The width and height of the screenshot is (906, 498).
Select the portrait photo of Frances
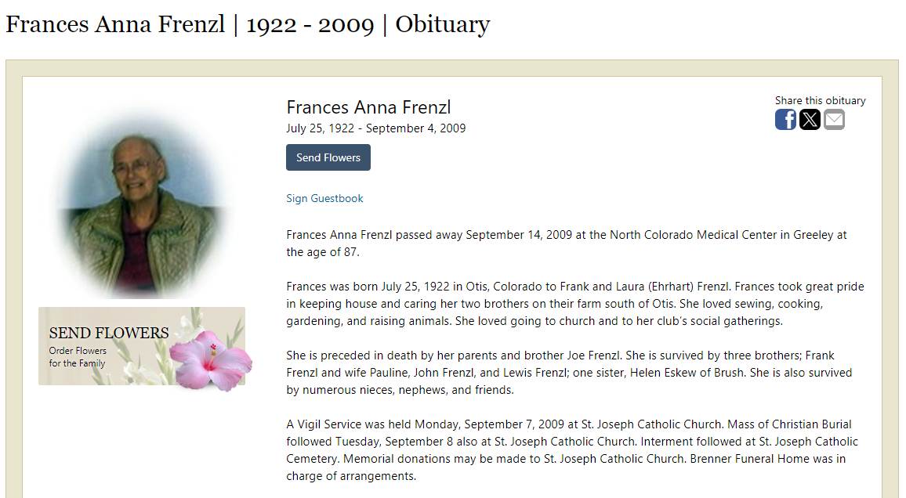coord(140,207)
